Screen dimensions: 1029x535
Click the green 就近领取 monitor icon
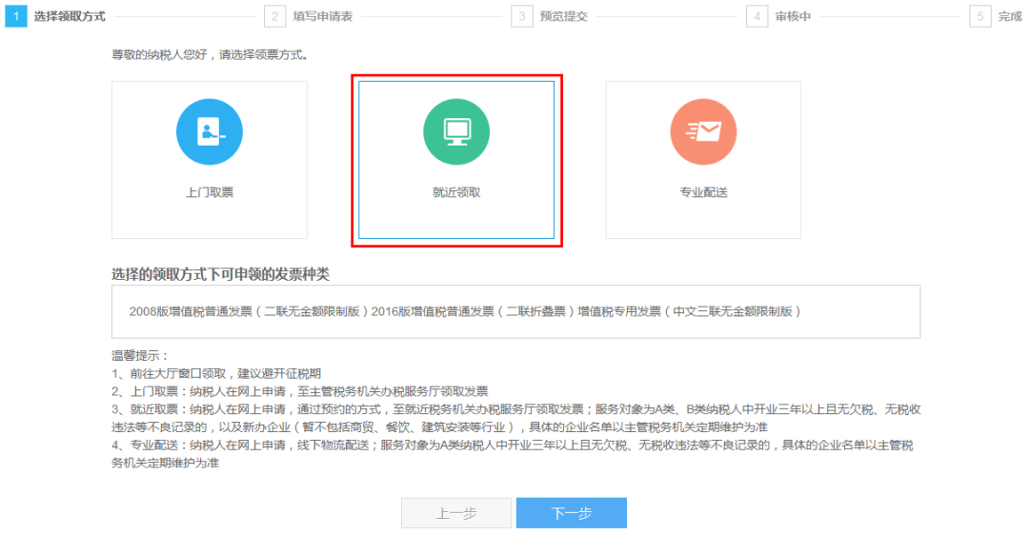[x=456, y=131]
